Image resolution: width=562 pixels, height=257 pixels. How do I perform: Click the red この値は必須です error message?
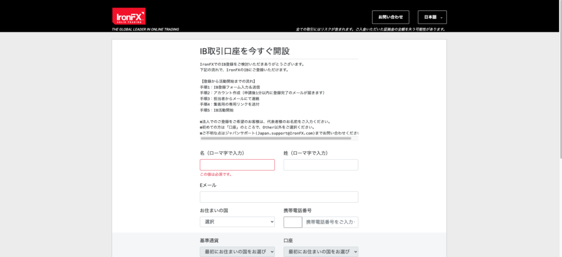tap(216, 174)
